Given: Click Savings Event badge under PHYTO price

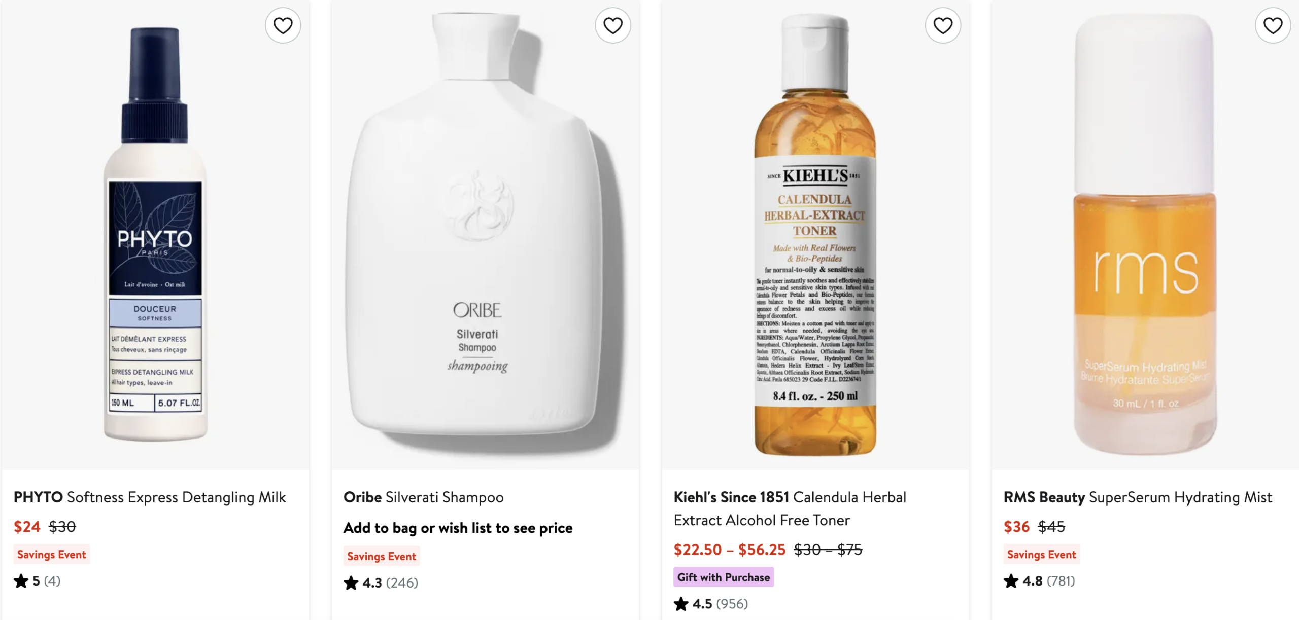Looking at the screenshot, I should point(51,555).
